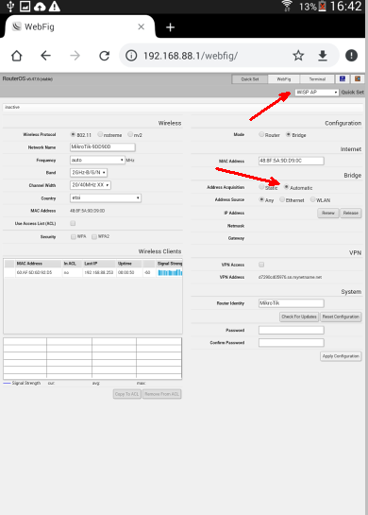Enable WPA security checkbox
The height and width of the screenshot is (515, 368).
click(x=74, y=236)
